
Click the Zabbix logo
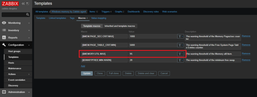pos(10,3)
